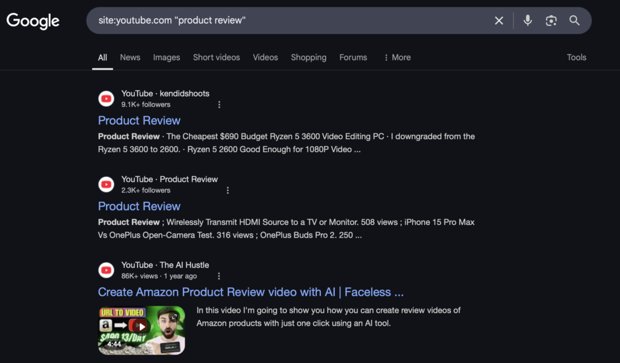Open options menu for 2.3K+ followers result

coord(228,190)
